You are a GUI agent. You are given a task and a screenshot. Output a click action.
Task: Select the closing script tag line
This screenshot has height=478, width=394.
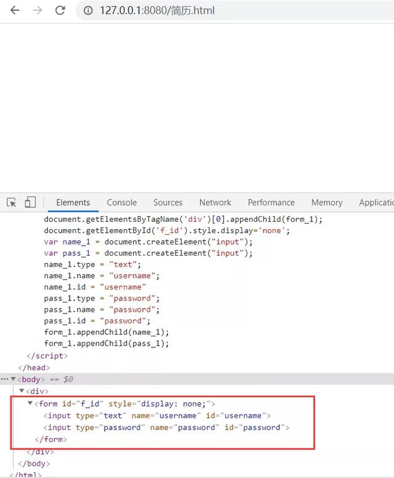pyautogui.click(x=47, y=356)
